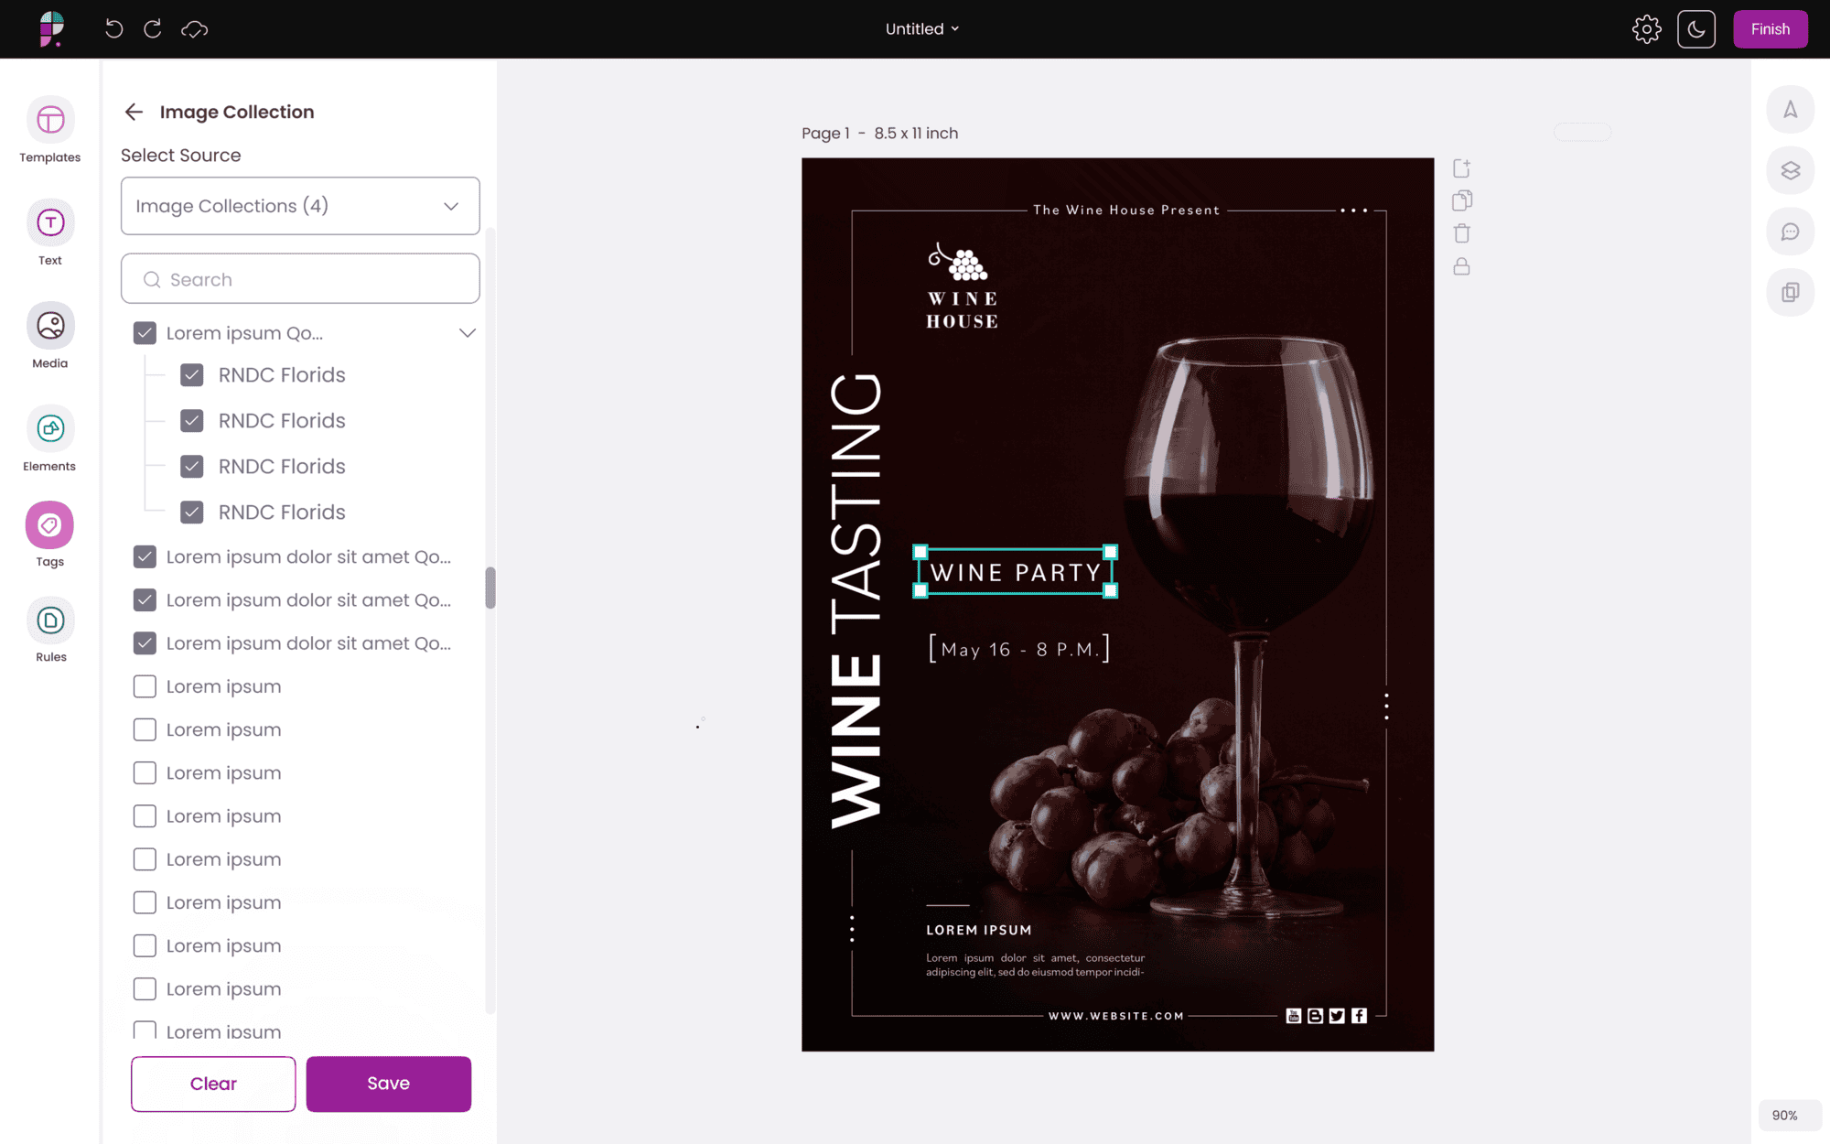Open the Templates panel
Image resolution: width=1830 pixels, height=1144 pixels.
pyautogui.click(x=49, y=129)
